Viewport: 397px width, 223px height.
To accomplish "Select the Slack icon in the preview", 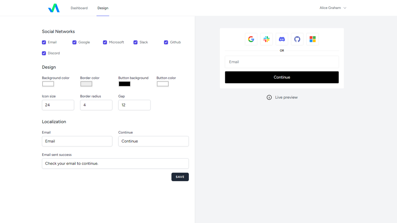I will pos(266,39).
